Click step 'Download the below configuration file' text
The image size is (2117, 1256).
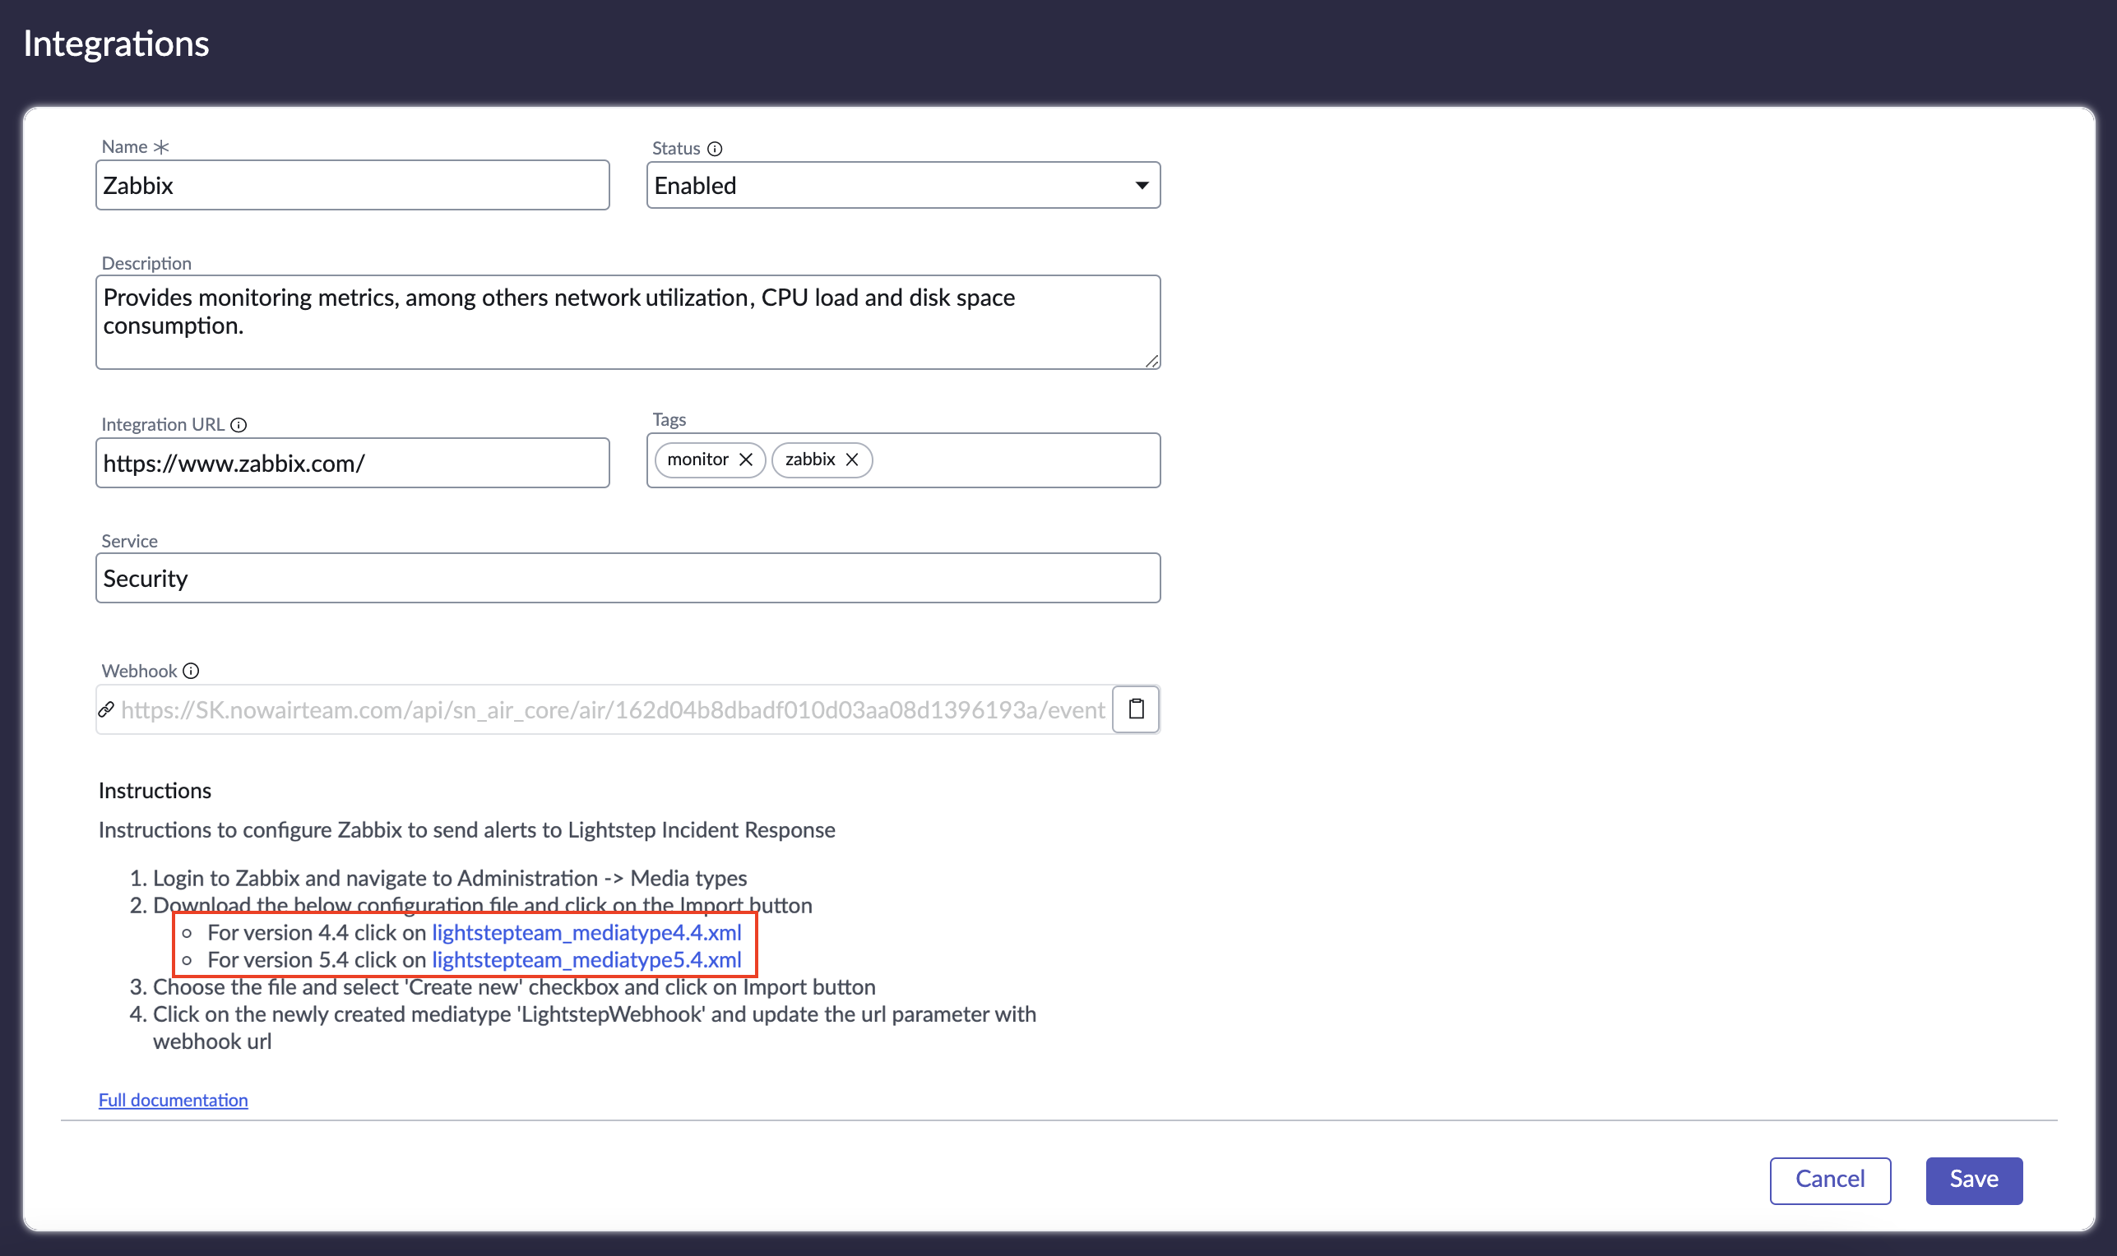pyautogui.click(x=483, y=906)
